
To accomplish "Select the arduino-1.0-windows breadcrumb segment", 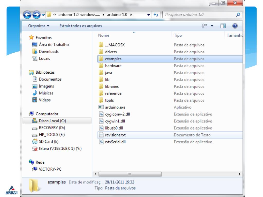I will tap(79, 15).
